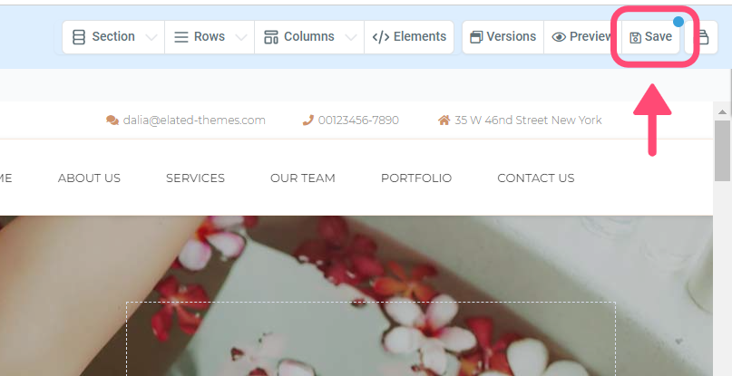
Task: Click the CONTACT US navigation link
Action: click(535, 178)
